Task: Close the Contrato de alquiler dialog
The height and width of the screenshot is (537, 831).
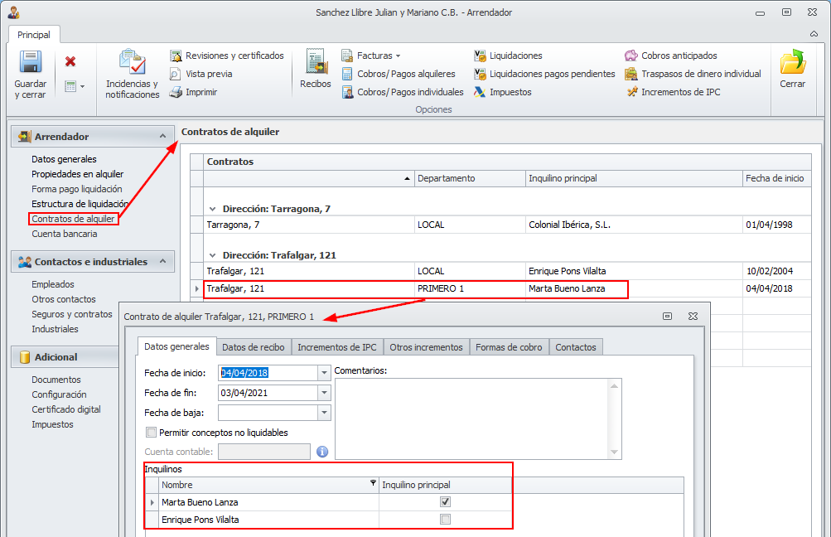Action: 693,316
